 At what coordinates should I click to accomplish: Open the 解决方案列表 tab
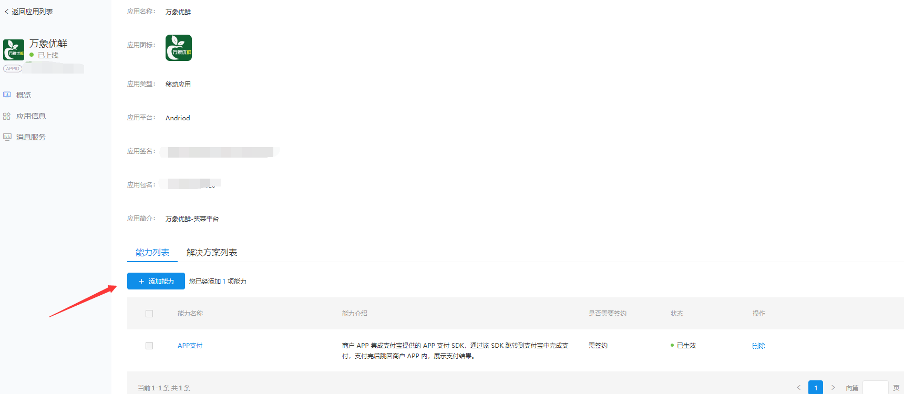[x=212, y=253]
